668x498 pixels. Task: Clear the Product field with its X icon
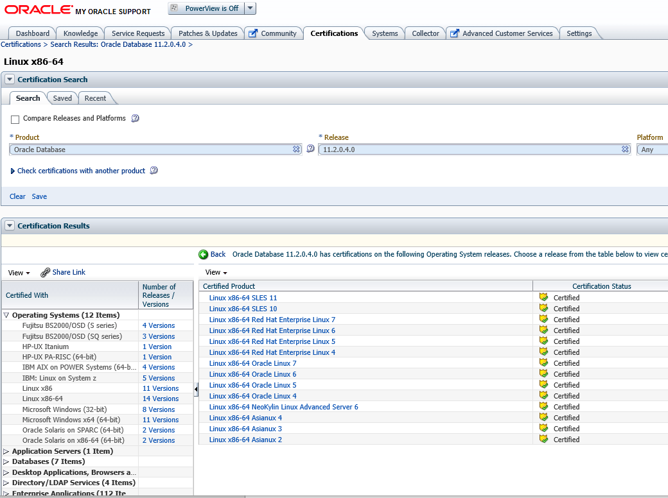297,149
